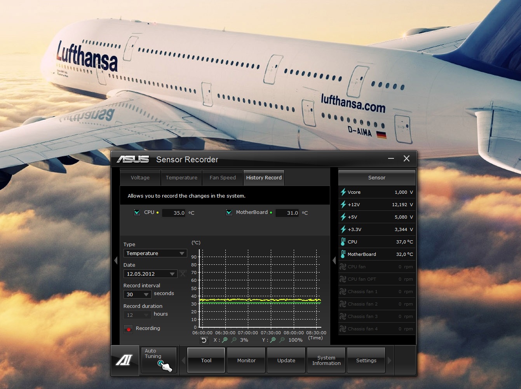521x389 pixels.
Task: Click the Chassis fan 2 icon
Action: click(x=343, y=304)
